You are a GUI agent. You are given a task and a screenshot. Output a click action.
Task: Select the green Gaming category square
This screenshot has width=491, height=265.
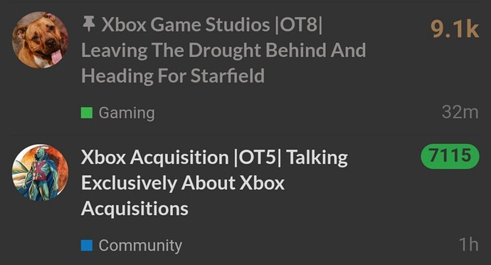[x=87, y=113]
